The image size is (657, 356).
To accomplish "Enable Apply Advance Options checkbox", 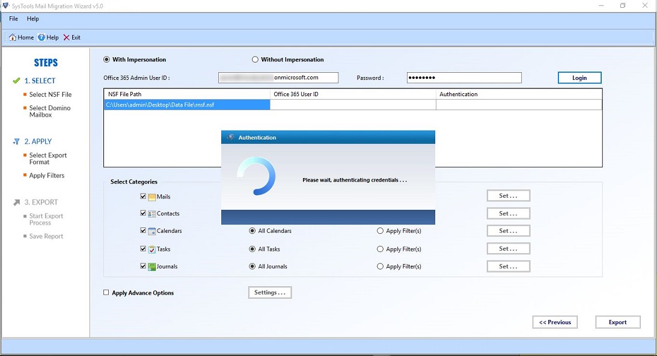I will (x=106, y=293).
